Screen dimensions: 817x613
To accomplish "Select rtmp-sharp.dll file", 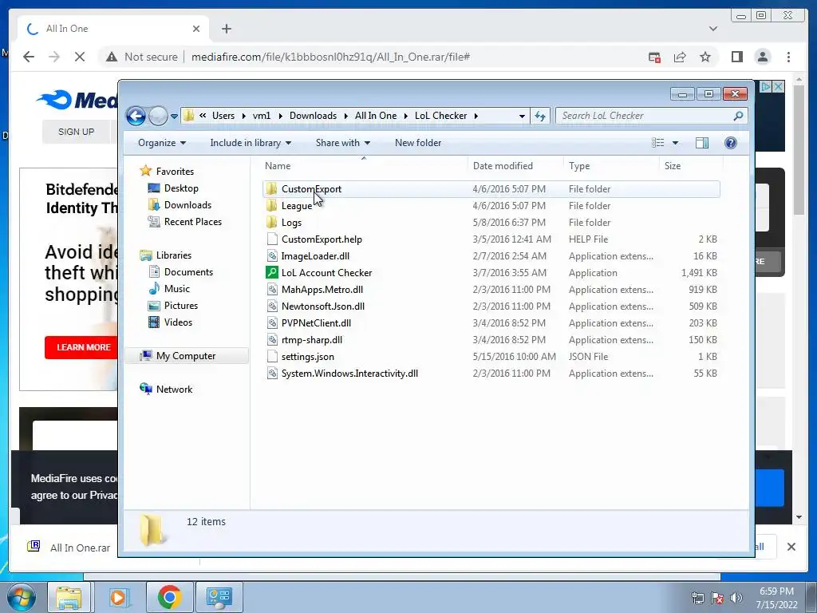I will click(x=312, y=339).
